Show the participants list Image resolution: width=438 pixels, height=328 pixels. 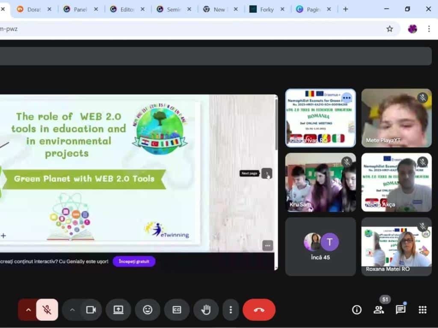(x=379, y=310)
